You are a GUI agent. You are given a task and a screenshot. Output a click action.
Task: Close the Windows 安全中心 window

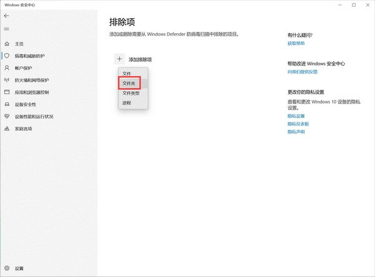point(367,5)
